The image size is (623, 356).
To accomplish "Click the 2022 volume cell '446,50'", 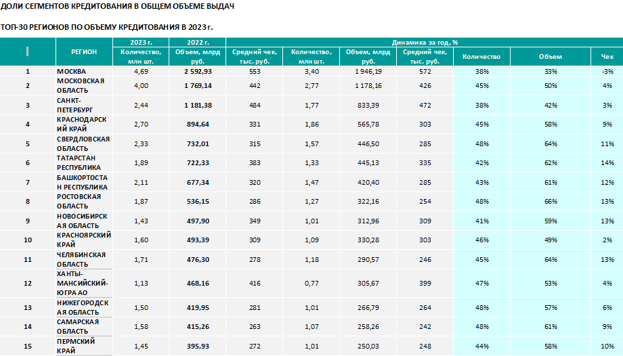I will pos(368,144).
